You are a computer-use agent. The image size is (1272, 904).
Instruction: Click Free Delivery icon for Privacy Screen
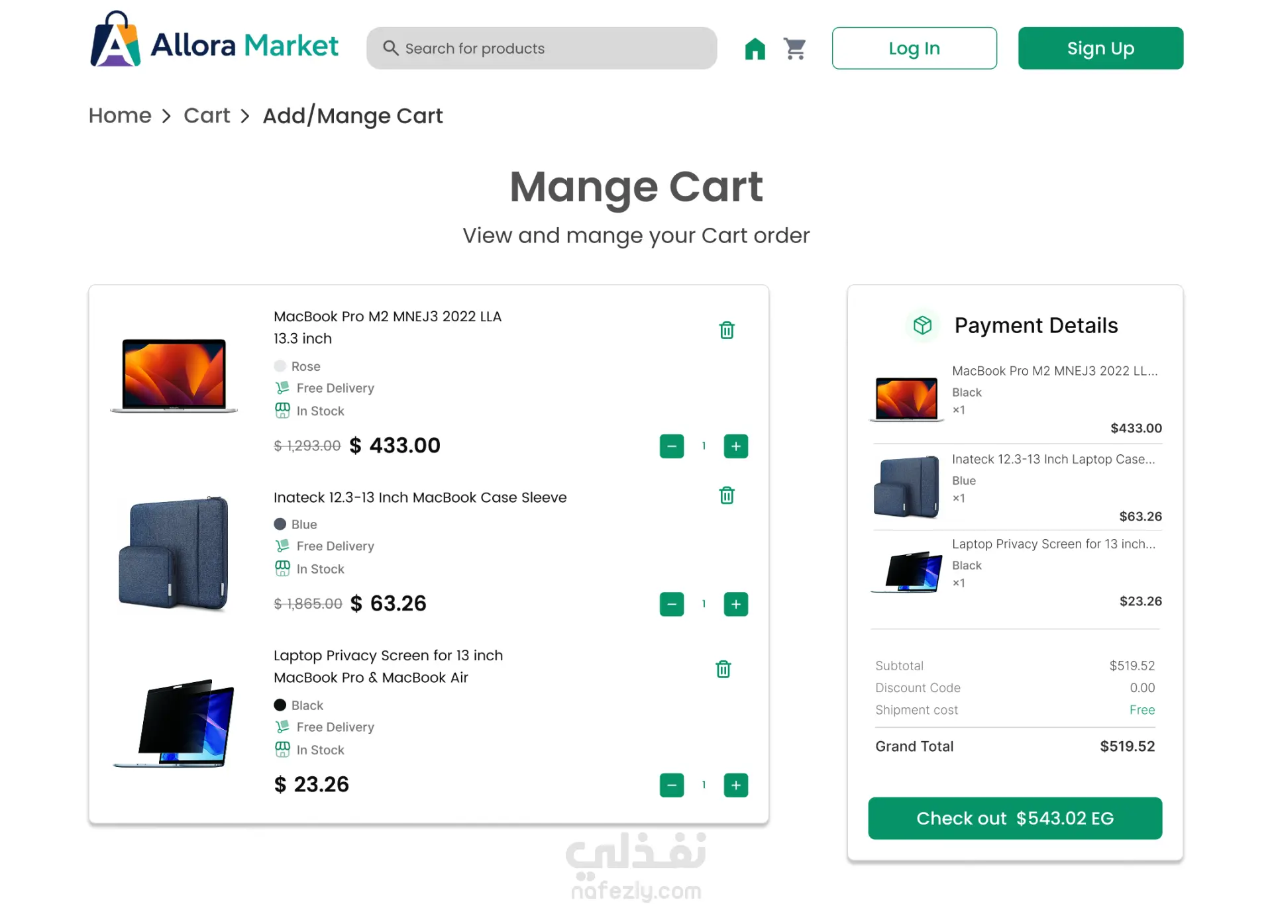(x=282, y=727)
